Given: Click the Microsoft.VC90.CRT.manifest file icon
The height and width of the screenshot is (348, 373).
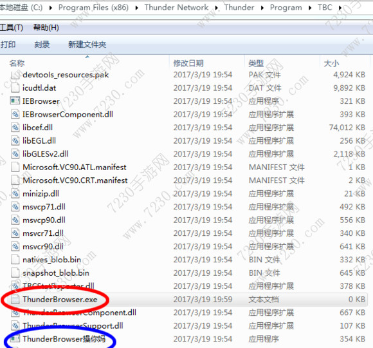Looking at the screenshot, I should pyautogui.click(x=15, y=180).
